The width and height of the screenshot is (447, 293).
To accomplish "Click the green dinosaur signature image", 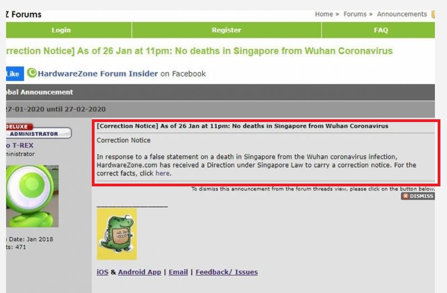I will pyautogui.click(x=117, y=234).
